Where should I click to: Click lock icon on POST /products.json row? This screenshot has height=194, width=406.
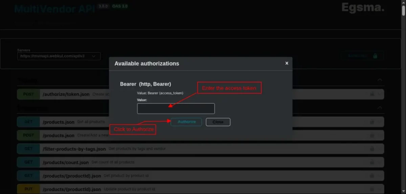372,135
